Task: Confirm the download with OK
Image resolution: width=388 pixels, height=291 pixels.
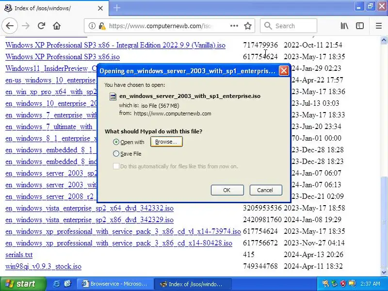Action: tap(227, 190)
